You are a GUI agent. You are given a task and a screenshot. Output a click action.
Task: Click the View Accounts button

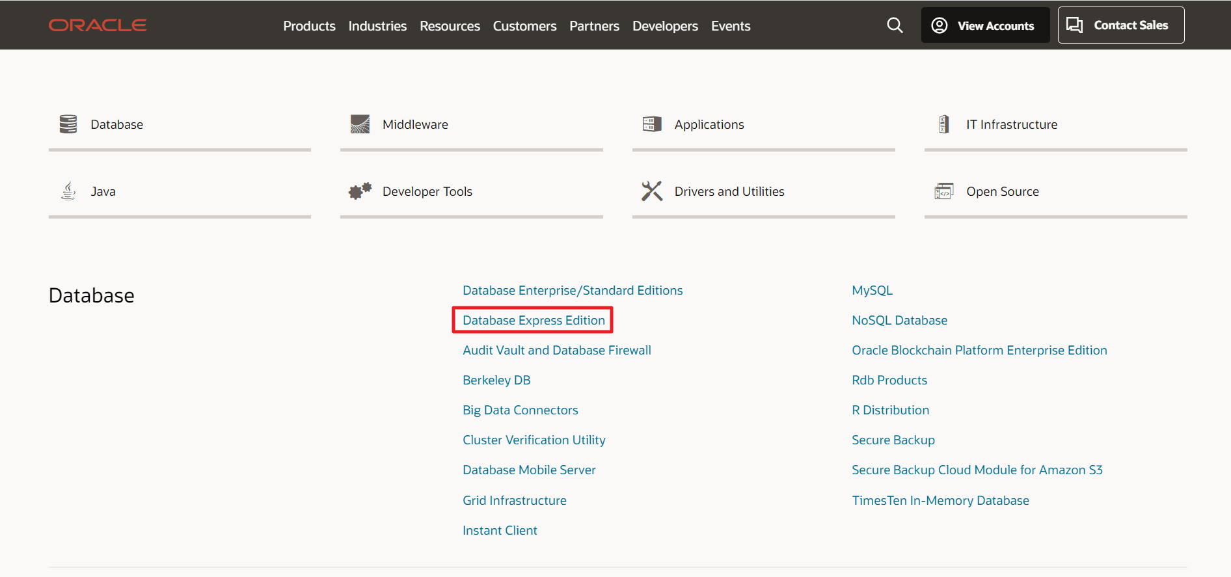pos(985,25)
